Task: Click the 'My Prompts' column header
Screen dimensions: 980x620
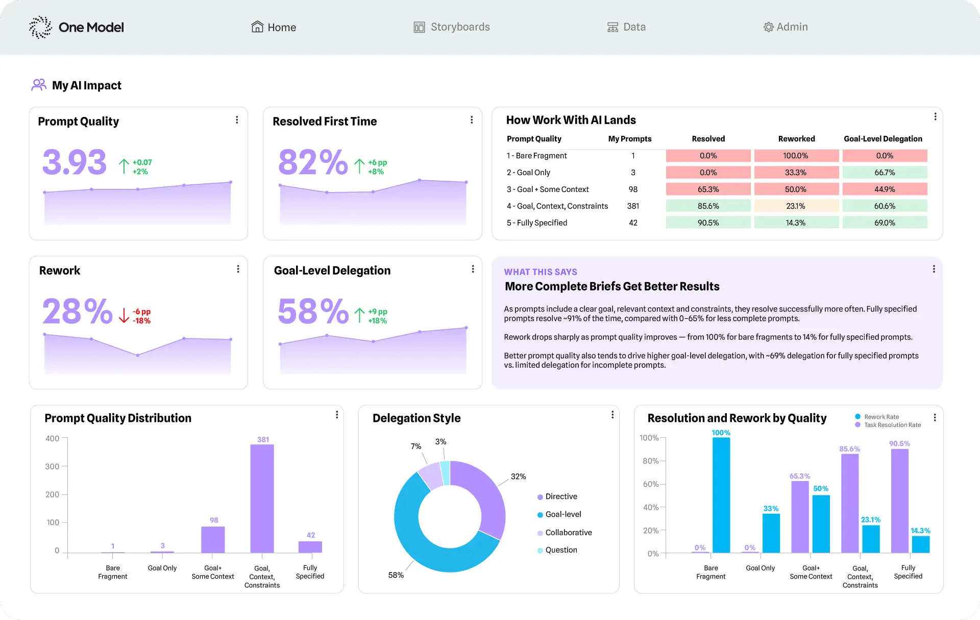Action: (x=630, y=139)
